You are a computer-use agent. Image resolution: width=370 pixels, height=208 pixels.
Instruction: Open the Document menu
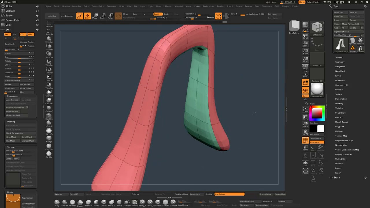(111, 6)
